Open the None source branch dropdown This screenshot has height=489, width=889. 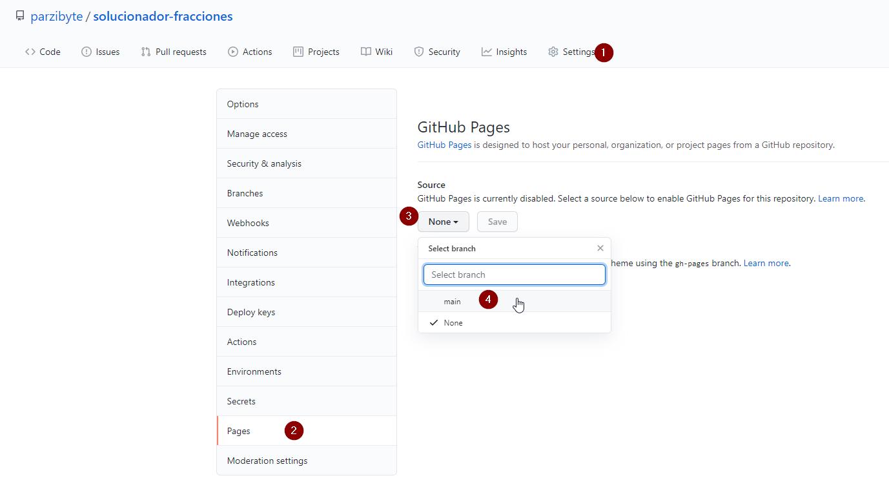444,222
